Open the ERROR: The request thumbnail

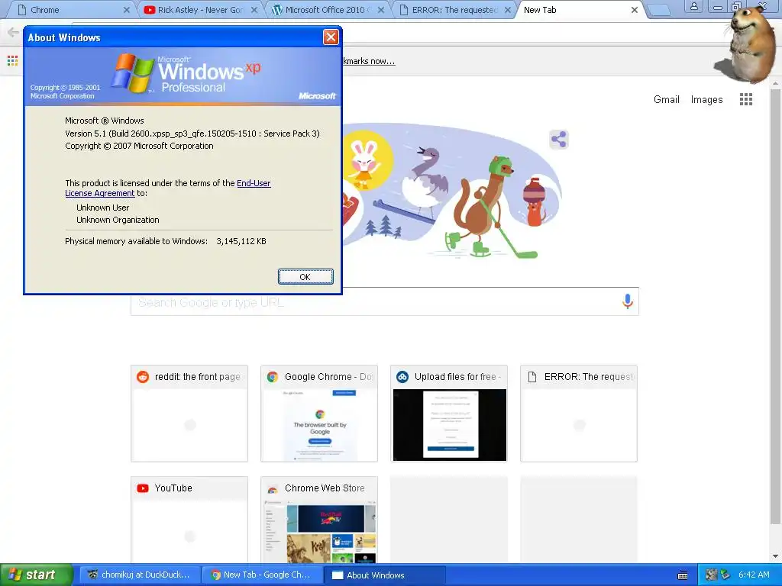pyautogui.click(x=579, y=414)
